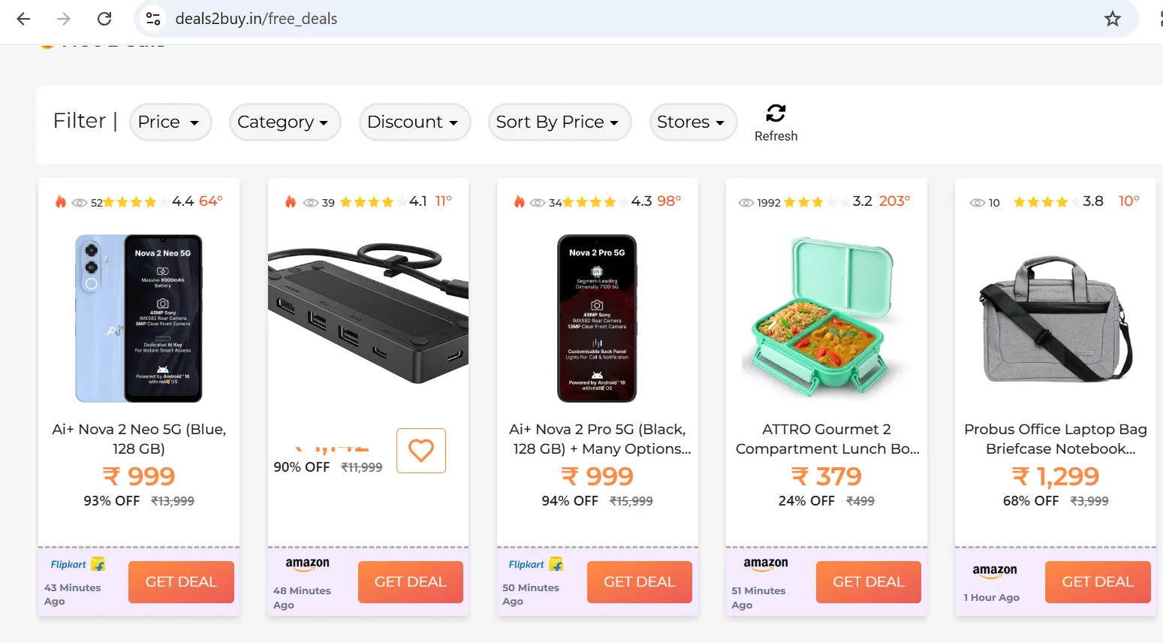Bookmark this page with the star icon
1163x643 pixels.
pos(1113,19)
